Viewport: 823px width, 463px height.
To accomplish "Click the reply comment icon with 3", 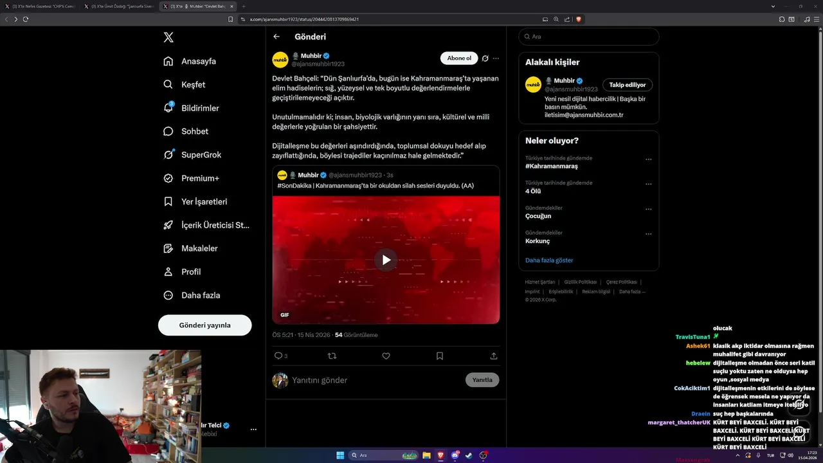I will click(x=281, y=356).
